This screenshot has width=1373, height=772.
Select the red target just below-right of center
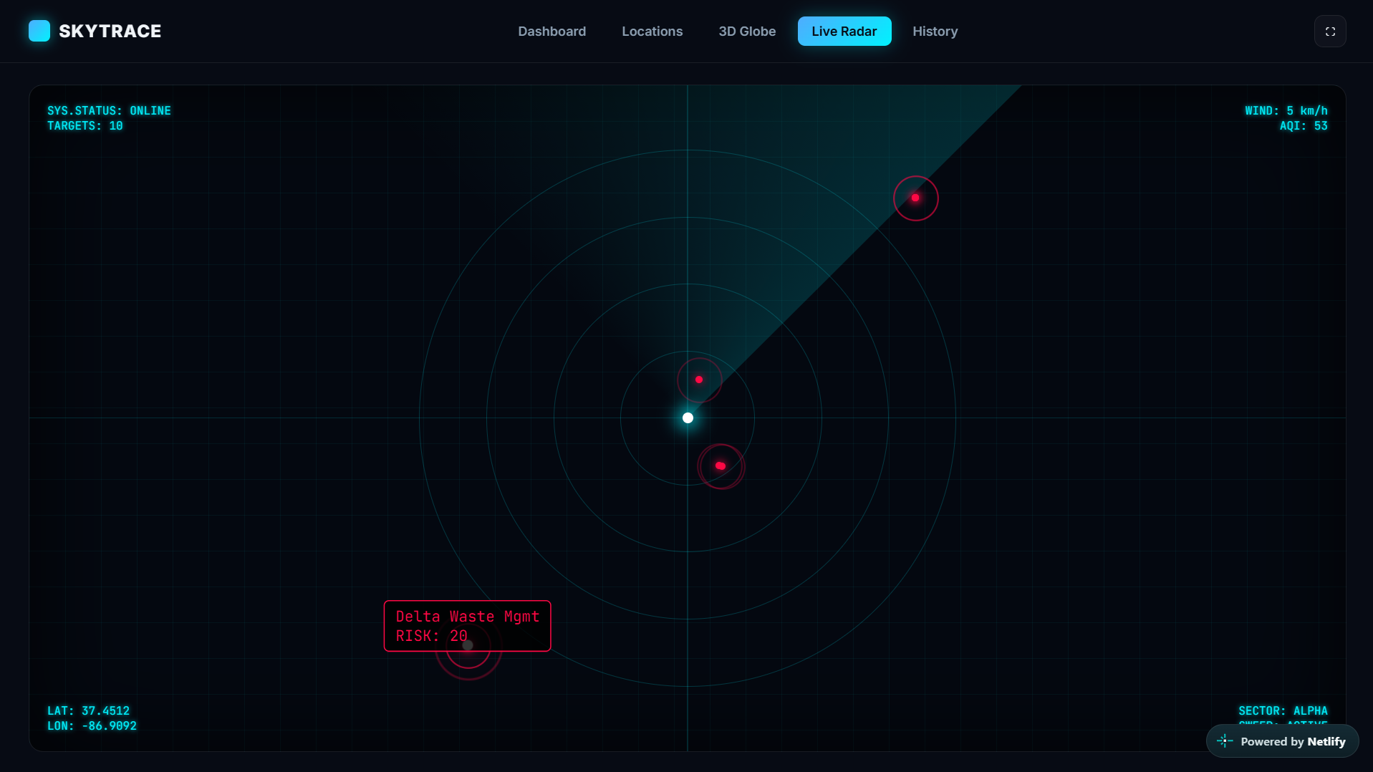tap(721, 466)
